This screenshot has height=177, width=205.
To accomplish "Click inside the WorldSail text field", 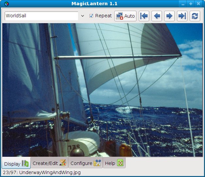I will pos(41,16).
